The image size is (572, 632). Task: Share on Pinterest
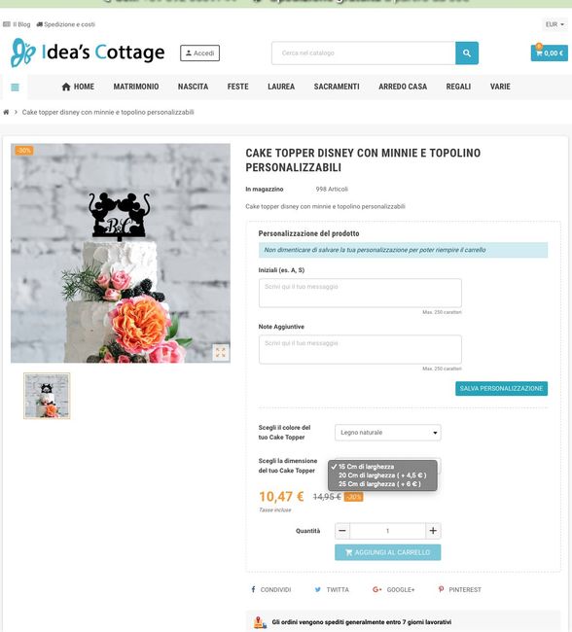[x=459, y=589]
